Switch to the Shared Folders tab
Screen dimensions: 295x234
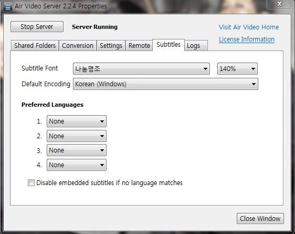point(35,46)
